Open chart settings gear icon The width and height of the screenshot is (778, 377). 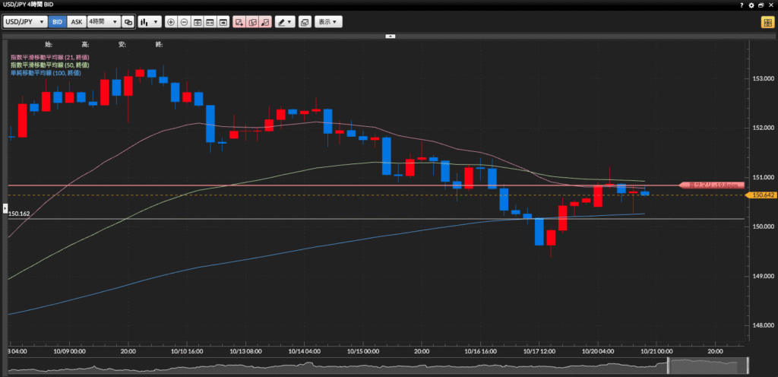click(x=752, y=5)
